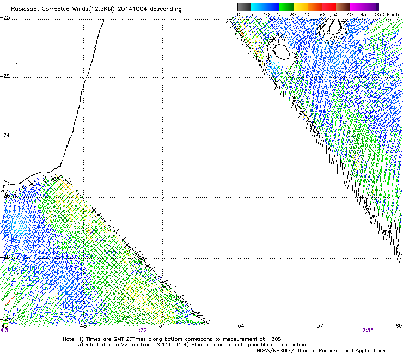The width and height of the screenshot is (403, 354).
Task: Click the longitude label 54
Action: (x=241, y=326)
